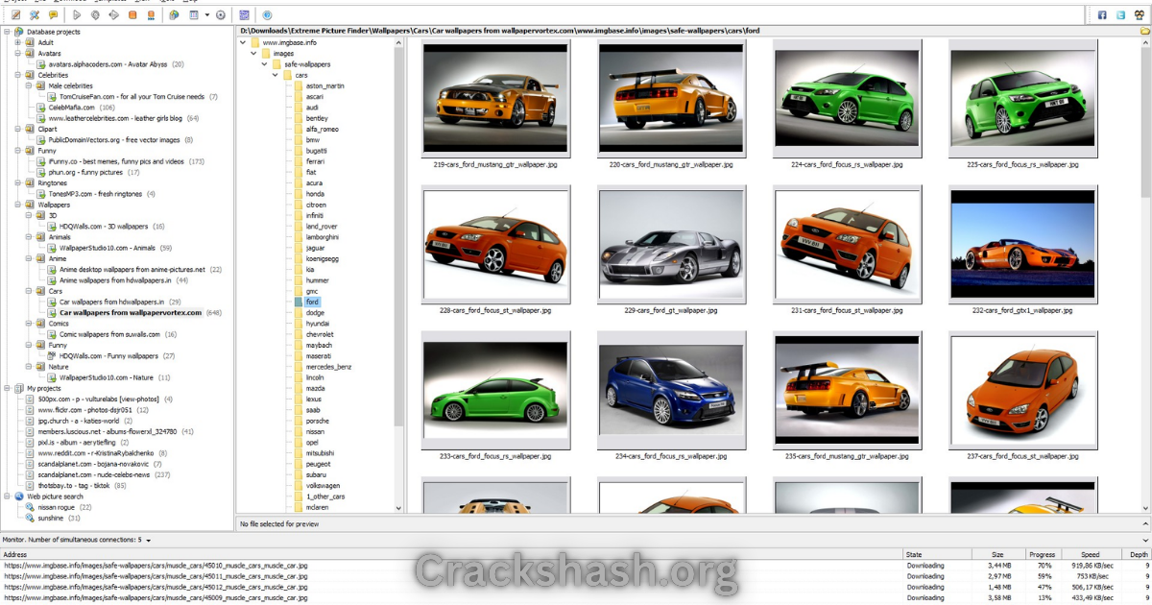Collapse the www.imgbase.info folder node
The width and height of the screenshot is (1152, 605).
243,42
